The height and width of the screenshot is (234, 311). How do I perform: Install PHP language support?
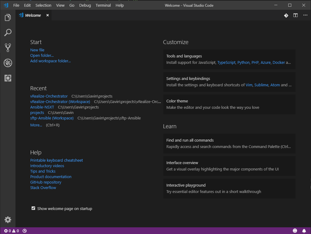[255, 62]
